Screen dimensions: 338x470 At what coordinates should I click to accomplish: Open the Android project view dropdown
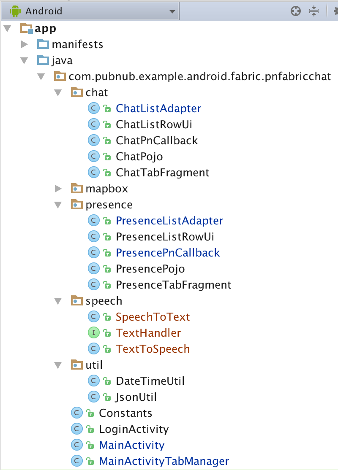(172, 11)
